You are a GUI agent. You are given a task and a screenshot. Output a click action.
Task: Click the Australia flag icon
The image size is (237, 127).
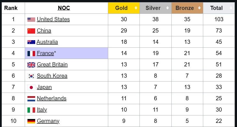[31, 42]
